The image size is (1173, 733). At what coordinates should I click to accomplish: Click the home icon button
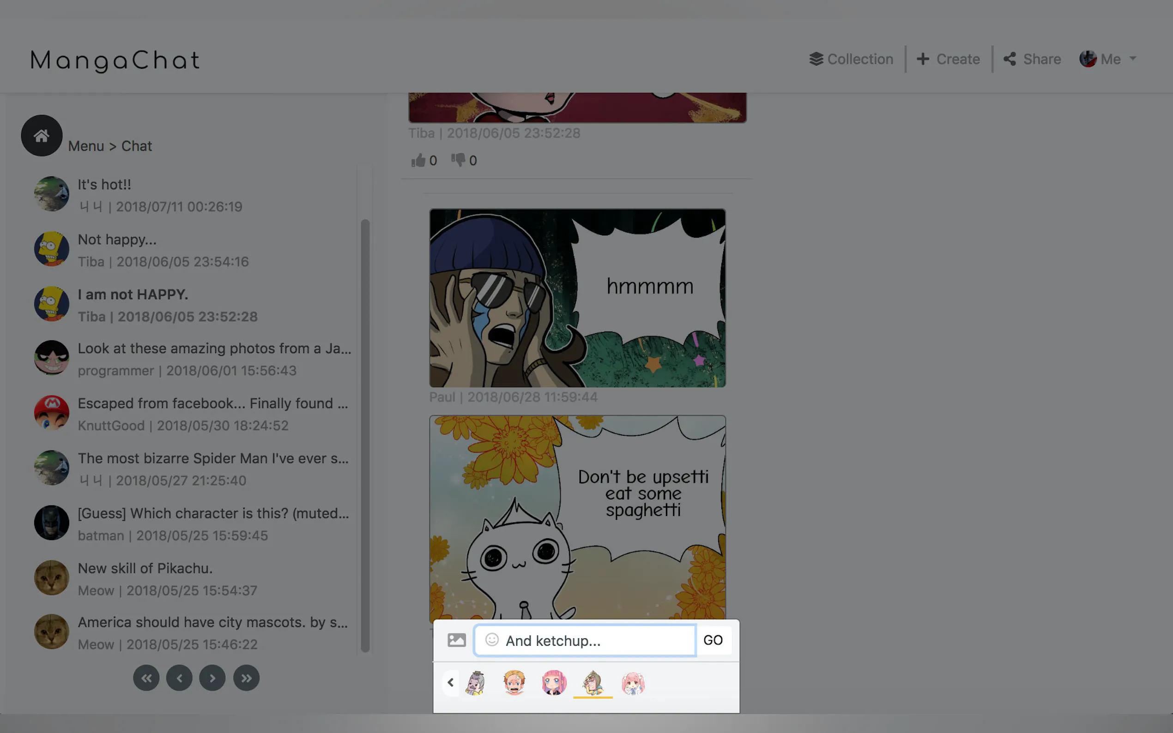(41, 135)
